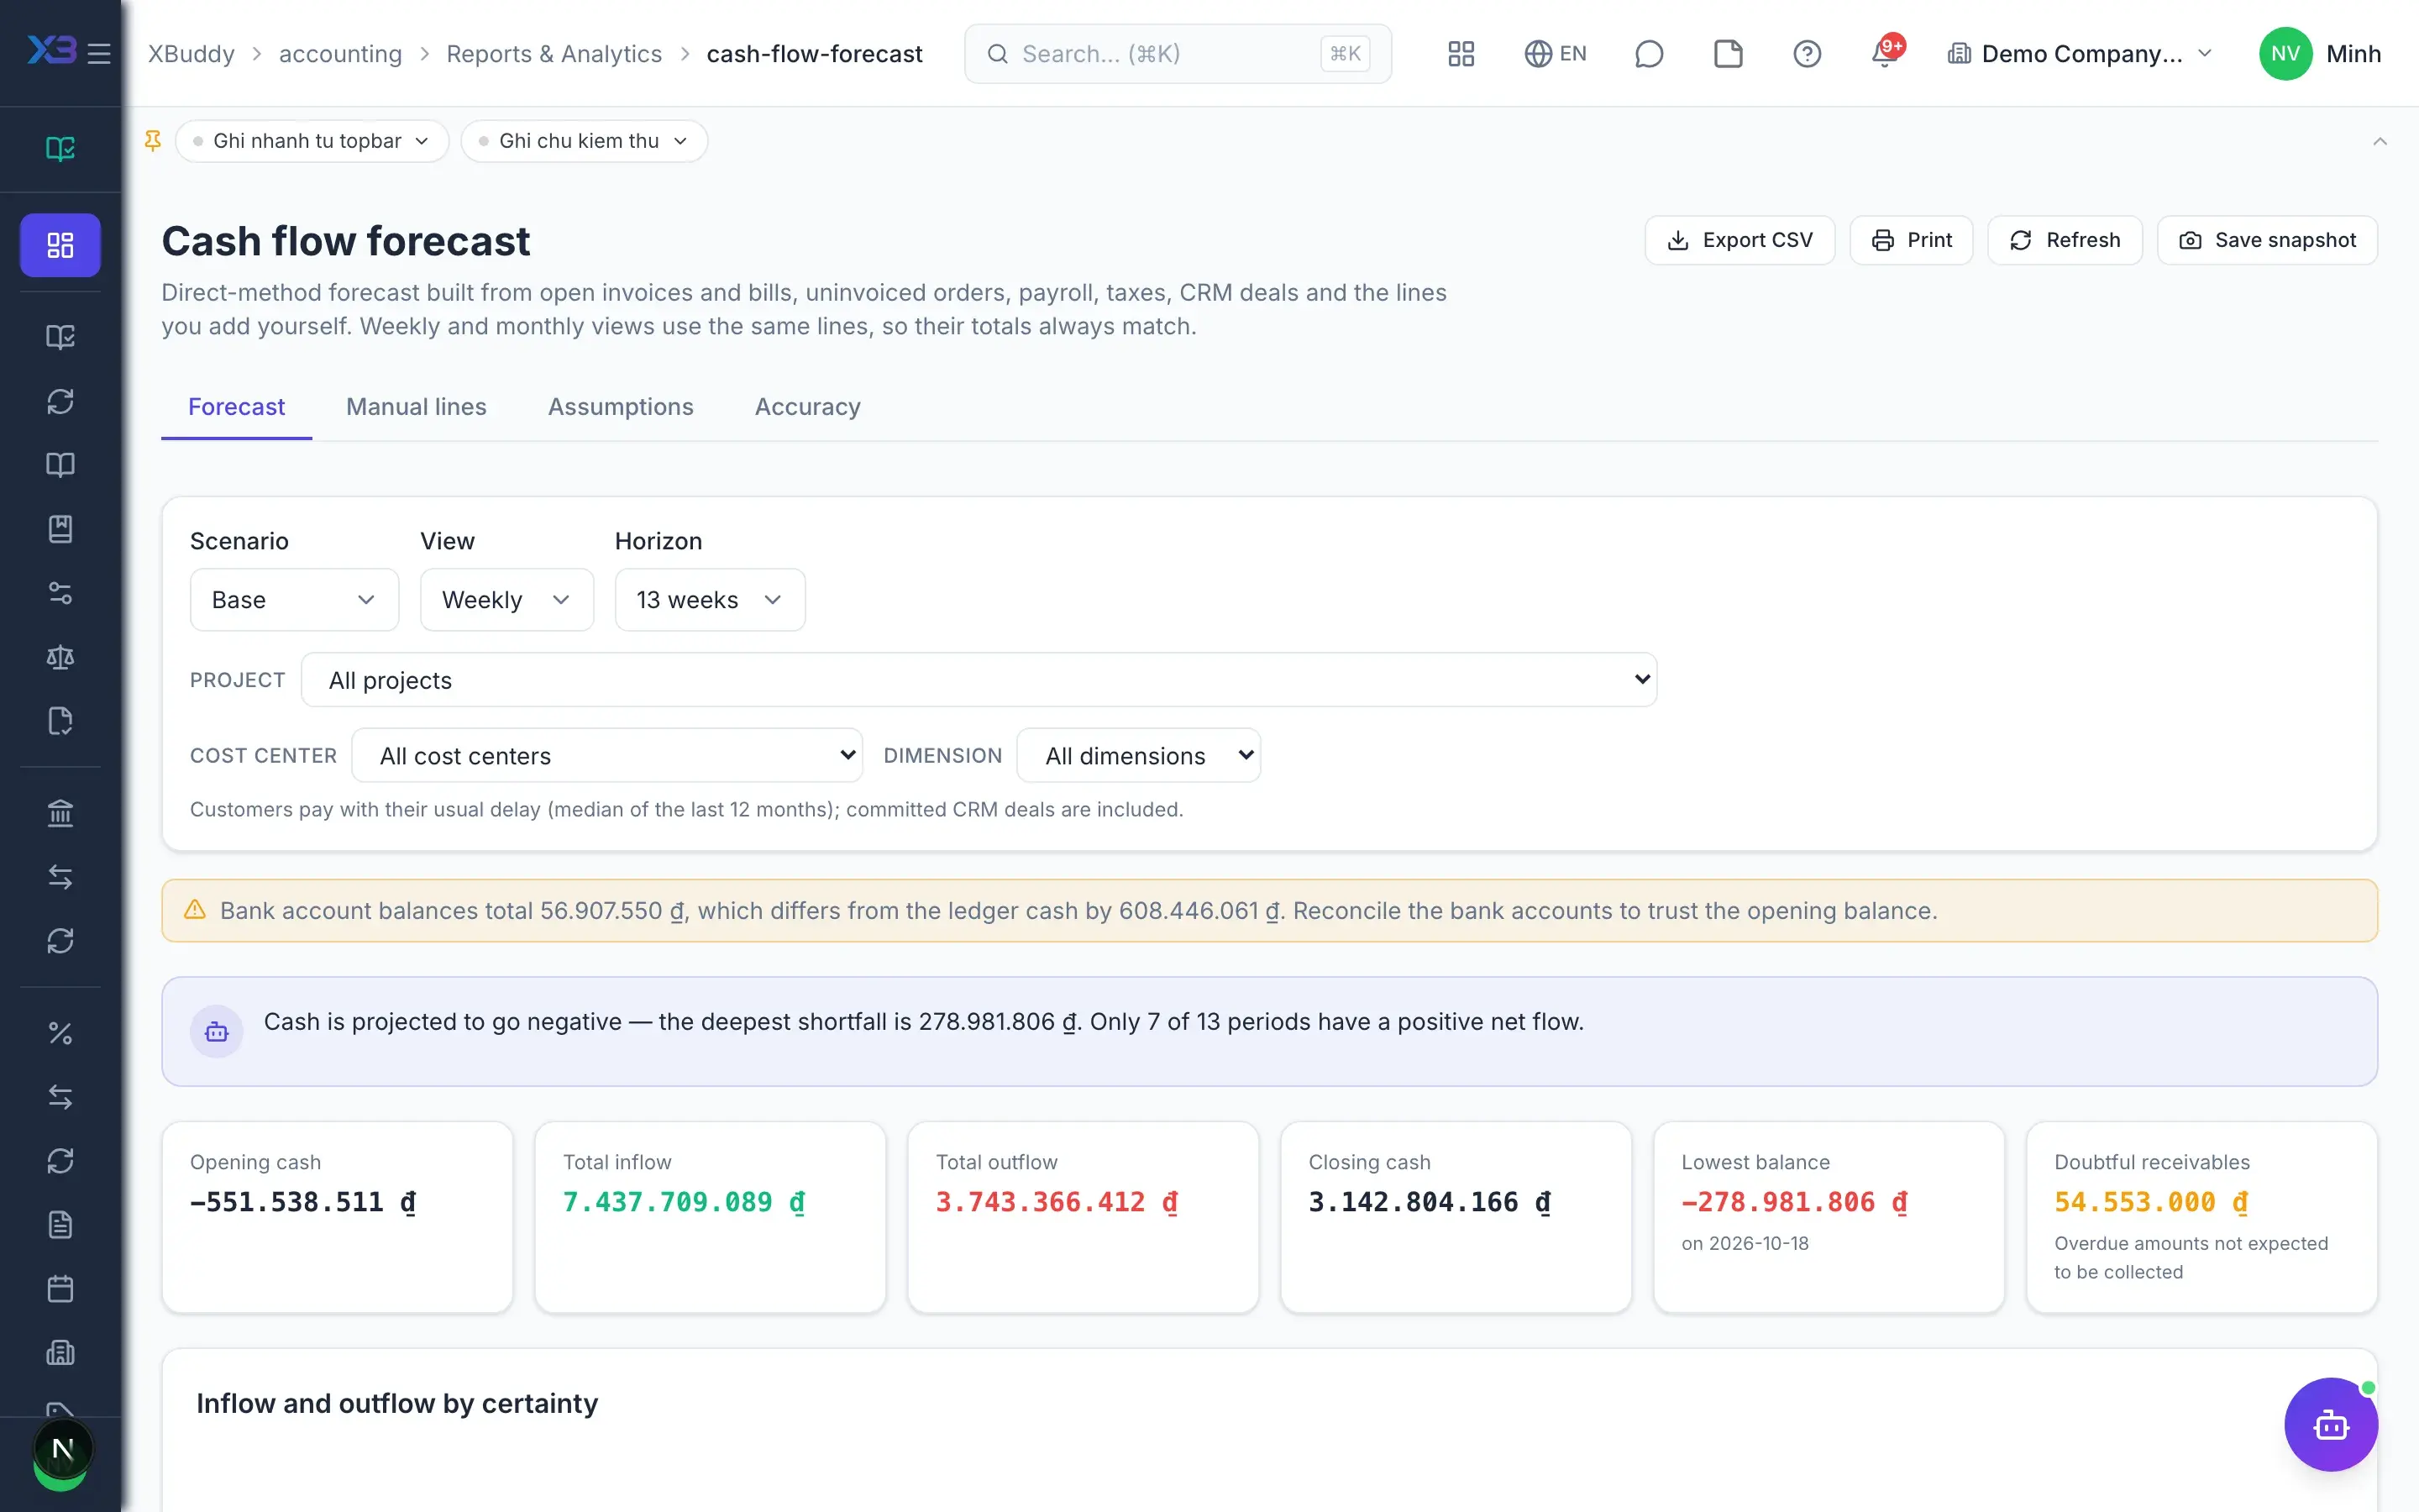Open the All projects dropdown

979,680
